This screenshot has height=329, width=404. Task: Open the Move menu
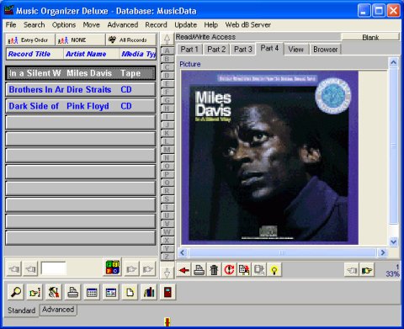(x=92, y=24)
